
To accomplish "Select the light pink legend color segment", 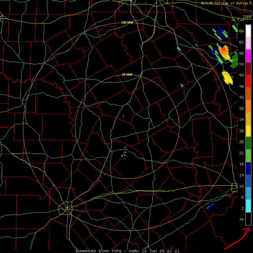I will [248, 43].
